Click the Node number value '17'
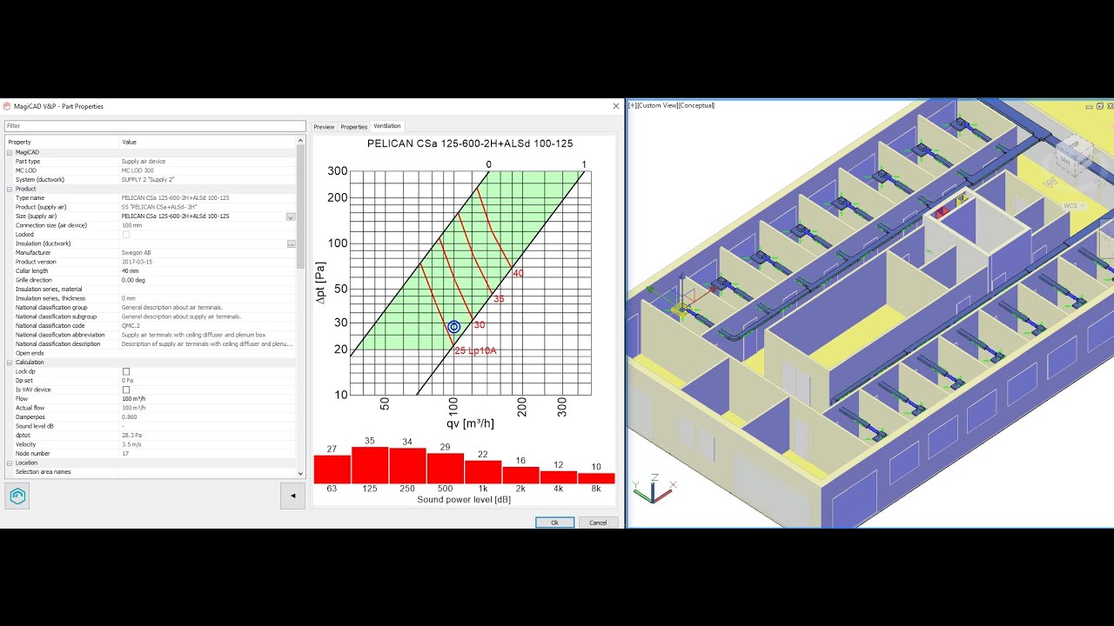Viewport: 1114px width, 626px height. [x=124, y=454]
